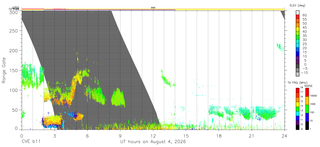Screen dimensions: 320x147
Task: Click the "300" tick on the Range Gate axis
Action: (x=14, y=12)
